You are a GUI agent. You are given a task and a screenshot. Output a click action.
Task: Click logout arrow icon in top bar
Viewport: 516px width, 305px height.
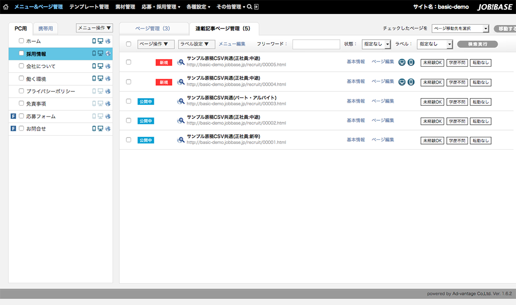click(256, 7)
